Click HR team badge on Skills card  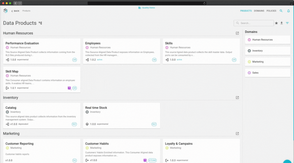pyautogui.click(x=234, y=60)
